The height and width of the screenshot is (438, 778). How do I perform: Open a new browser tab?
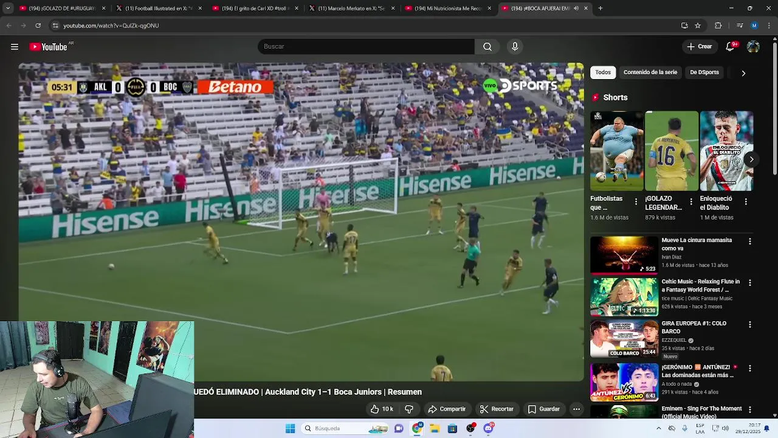point(600,9)
